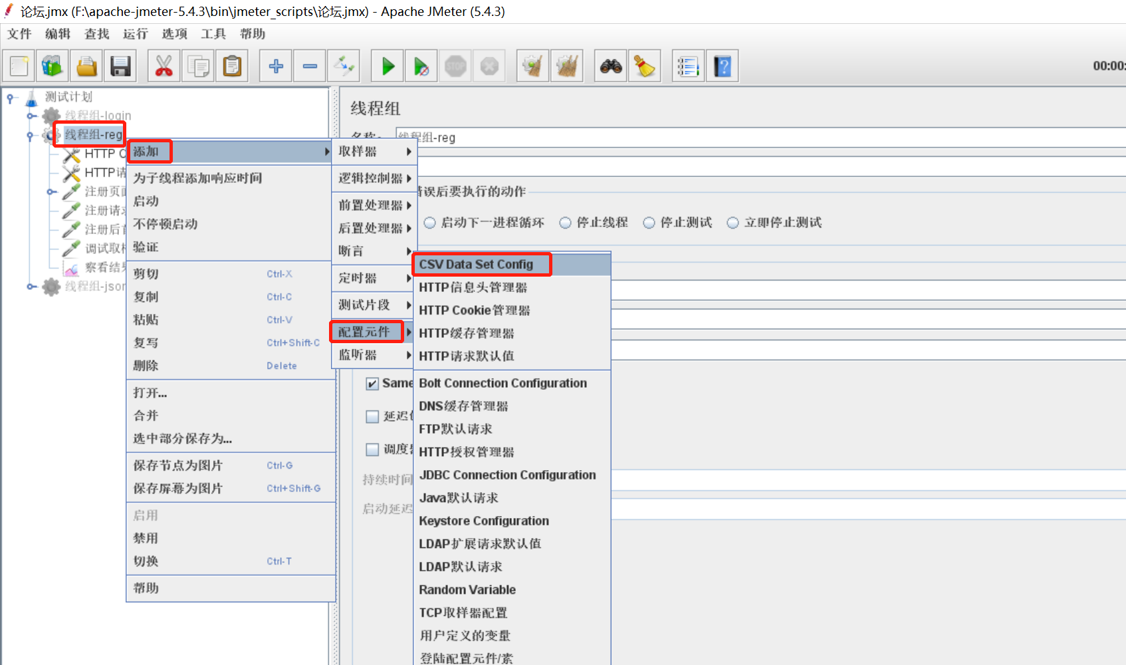The image size is (1126, 665).
Task: Collapse the 测试计划 tree node
Action: click(x=11, y=98)
